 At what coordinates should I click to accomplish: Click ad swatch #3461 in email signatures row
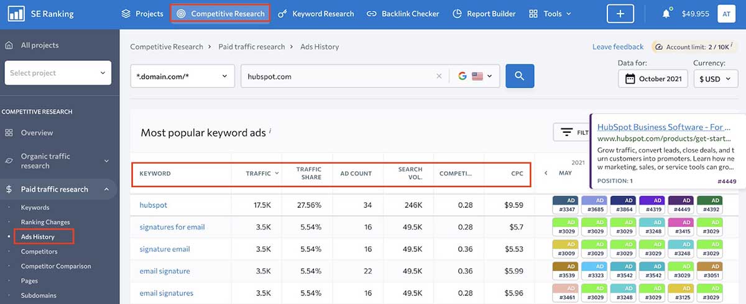565,293
